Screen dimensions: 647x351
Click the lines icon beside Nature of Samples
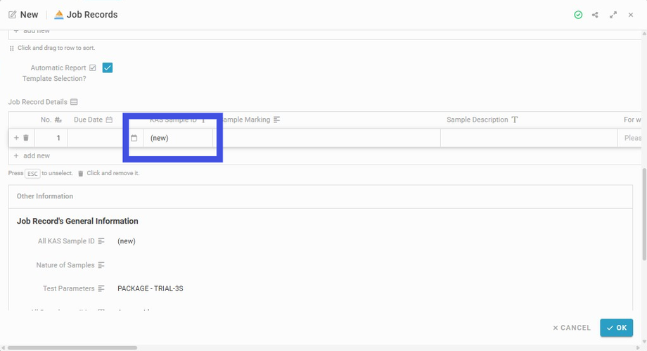tap(101, 265)
